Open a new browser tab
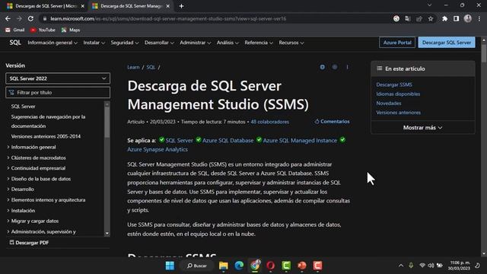Screen dimensions: 487x274 (x=181, y=6)
